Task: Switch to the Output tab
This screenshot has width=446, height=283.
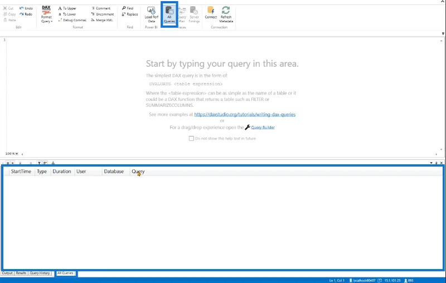Action: tap(7, 273)
